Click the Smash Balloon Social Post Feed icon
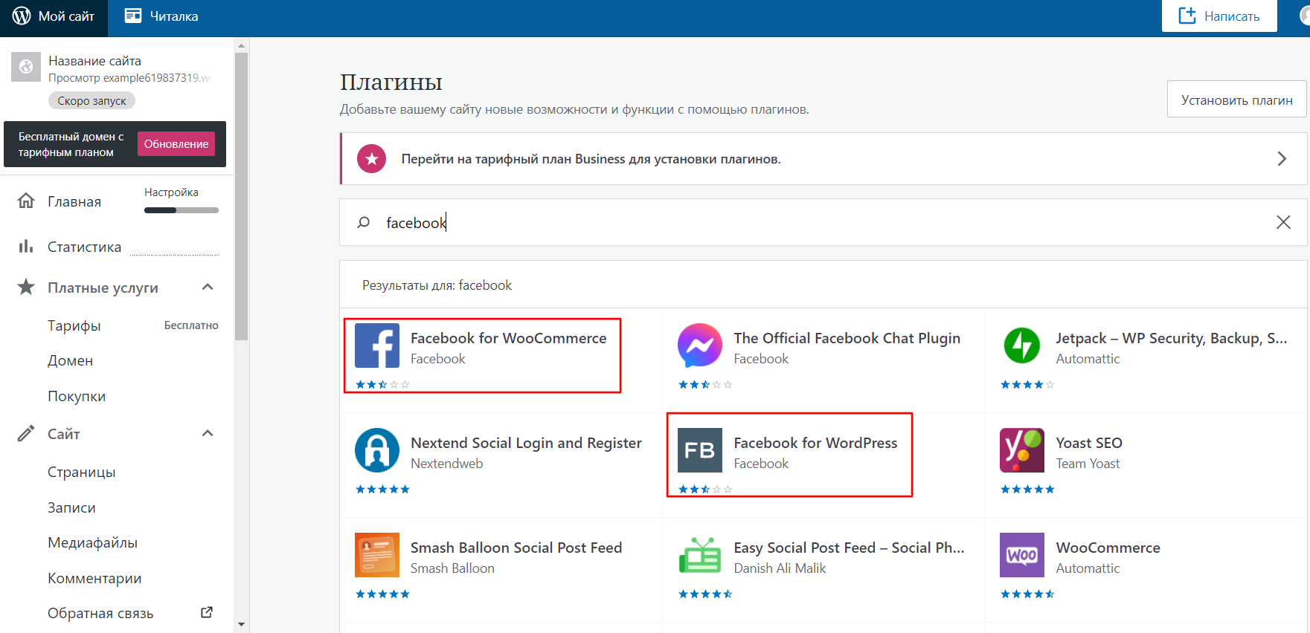Viewport: 1310px width, 633px height. pos(377,555)
